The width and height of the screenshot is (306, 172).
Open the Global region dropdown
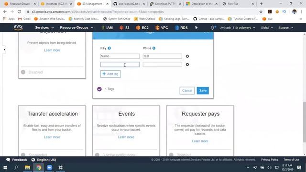[267, 28]
